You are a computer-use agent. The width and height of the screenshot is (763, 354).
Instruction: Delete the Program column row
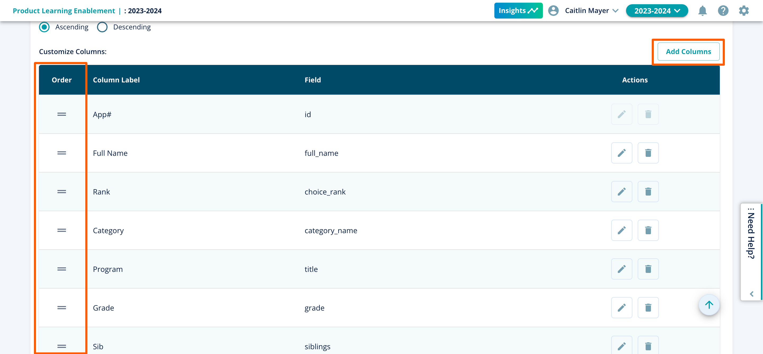(x=648, y=269)
